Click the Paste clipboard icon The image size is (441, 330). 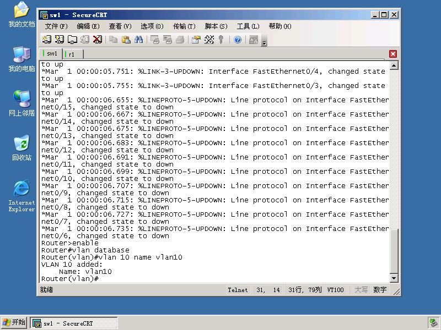coord(126,40)
